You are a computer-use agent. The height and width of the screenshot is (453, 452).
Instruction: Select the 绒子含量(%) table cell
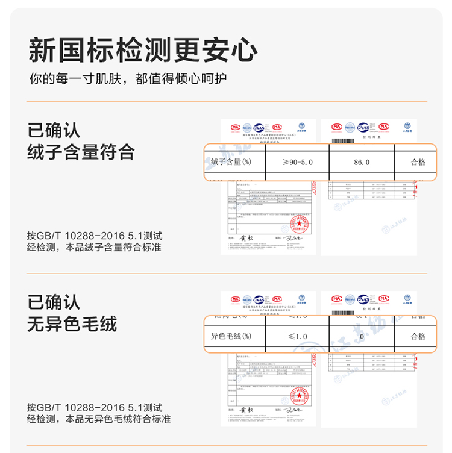click(234, 162)
